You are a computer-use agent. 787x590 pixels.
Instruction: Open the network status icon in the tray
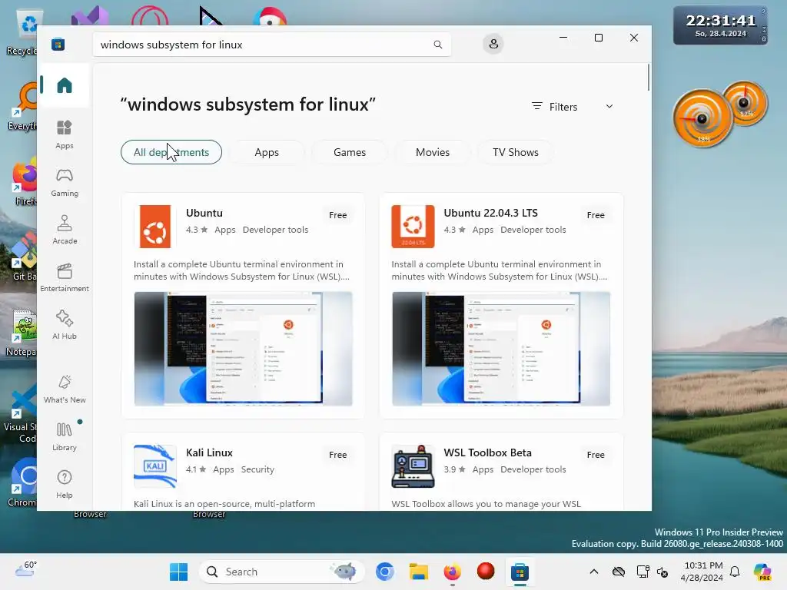(x=642, y=572)
